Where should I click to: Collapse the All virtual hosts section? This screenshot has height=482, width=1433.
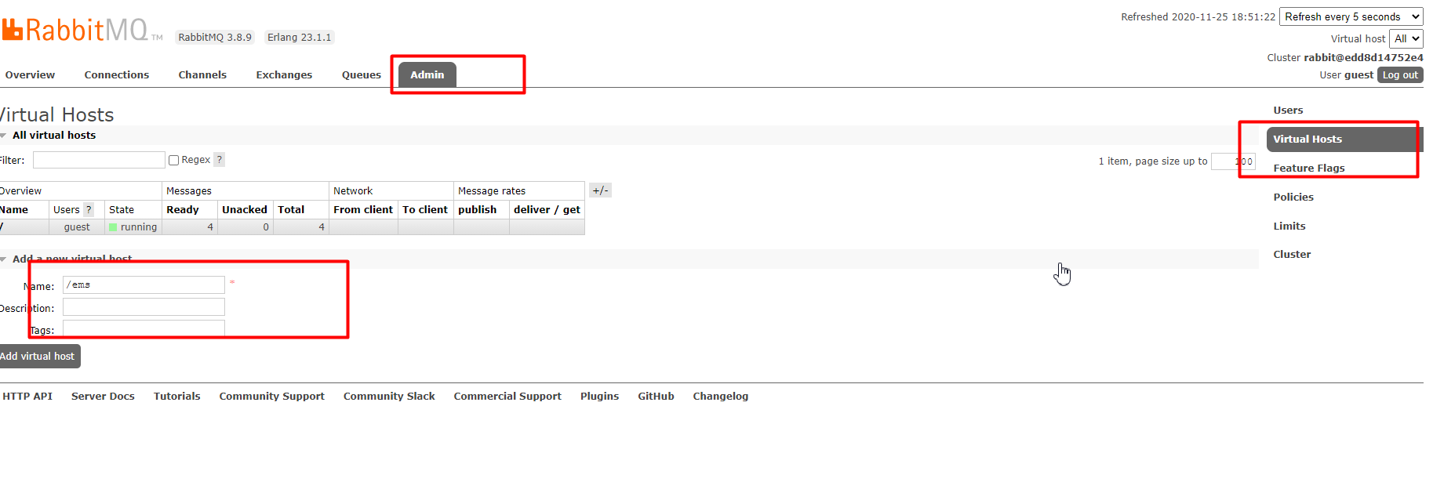pos(53,136)
